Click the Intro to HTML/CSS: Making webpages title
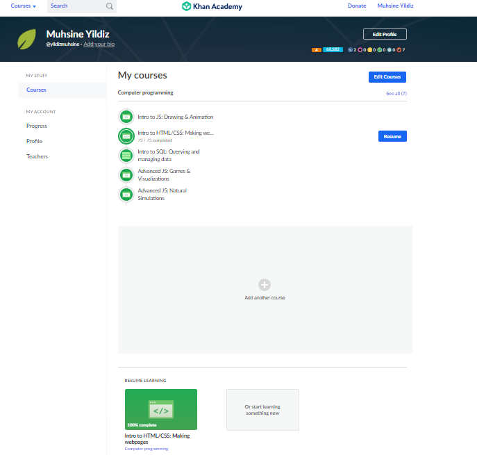The height and width of the screenshot is (455, 477). 157,439
